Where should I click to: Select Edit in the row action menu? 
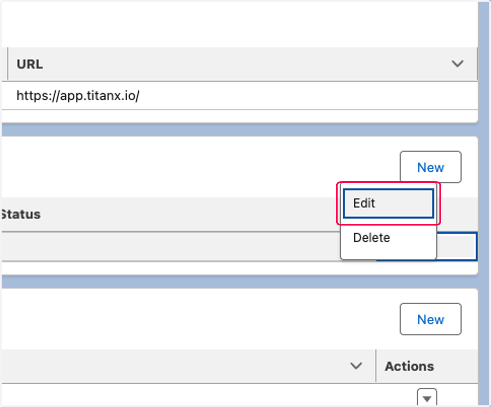[388, 203]
